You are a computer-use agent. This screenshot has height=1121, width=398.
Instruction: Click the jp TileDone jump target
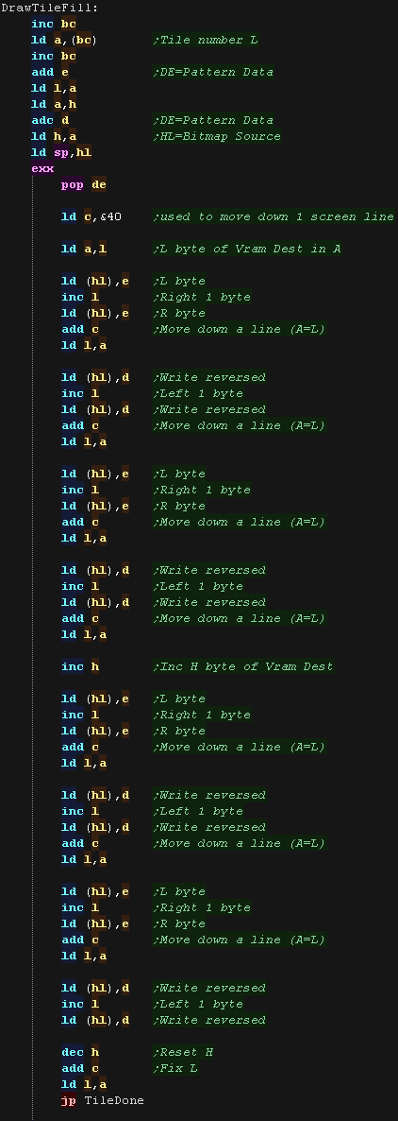click(103, 1100)
